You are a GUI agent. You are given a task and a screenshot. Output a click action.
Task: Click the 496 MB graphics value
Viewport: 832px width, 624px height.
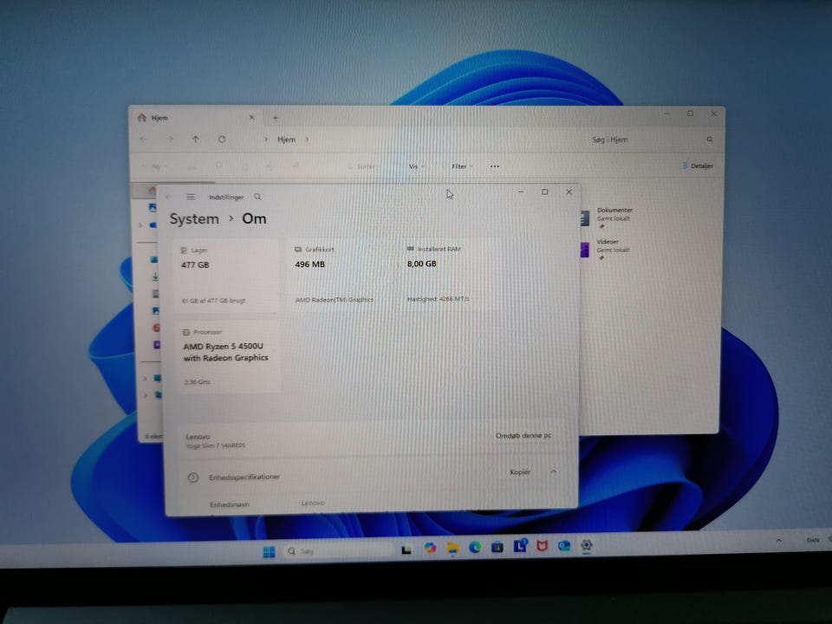click(x=310, y=264)
